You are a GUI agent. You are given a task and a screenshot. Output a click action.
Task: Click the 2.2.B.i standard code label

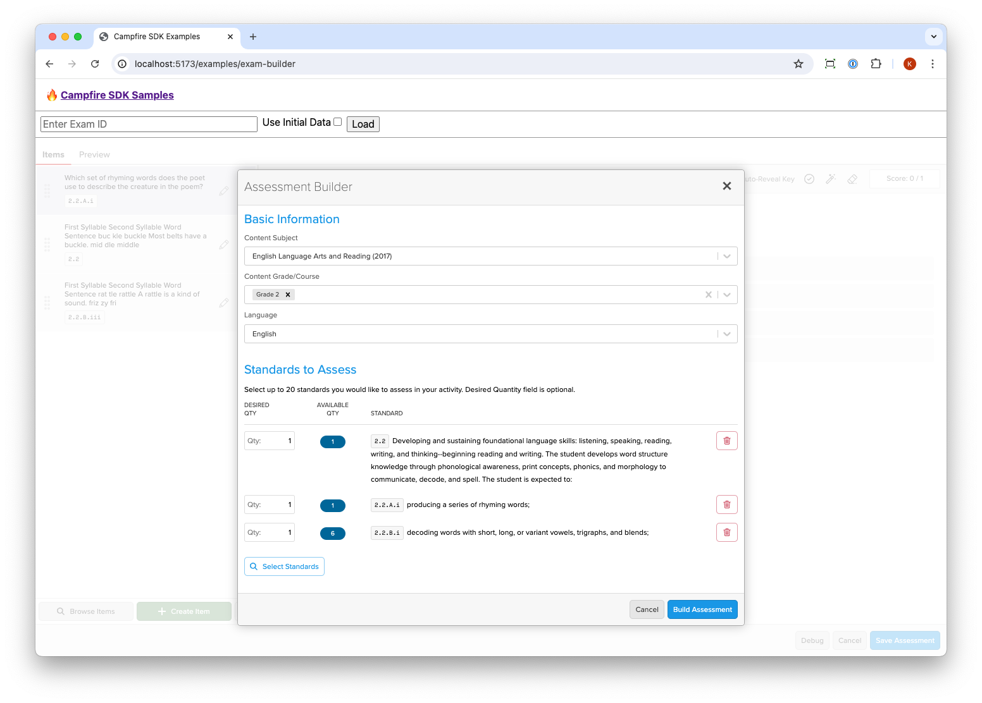(387, 533)
